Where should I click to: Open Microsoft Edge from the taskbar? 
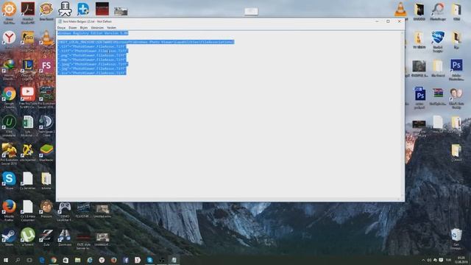pos(42,260)
